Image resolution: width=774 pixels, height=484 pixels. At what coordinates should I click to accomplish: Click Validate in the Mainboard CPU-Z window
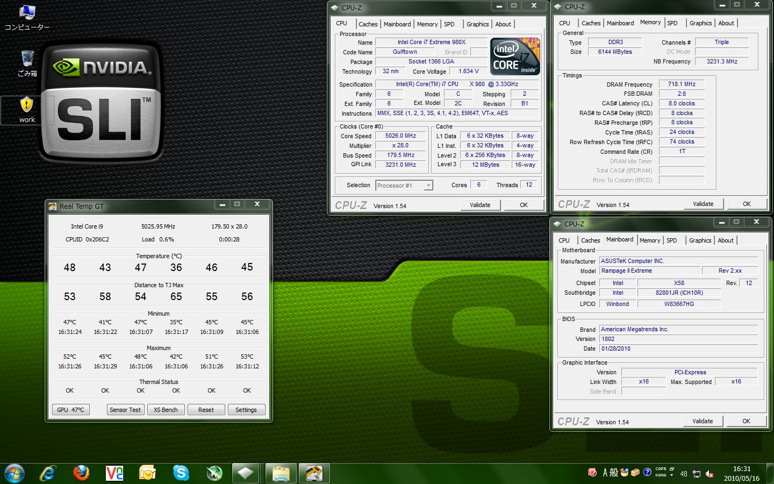pyautogui.click(x=703, y=421)
